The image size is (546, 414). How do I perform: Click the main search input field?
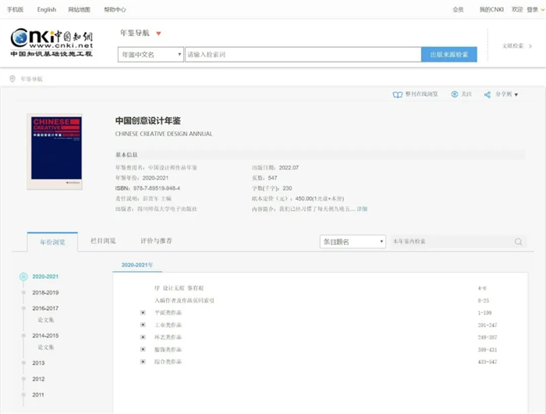[x=303, y=55]
